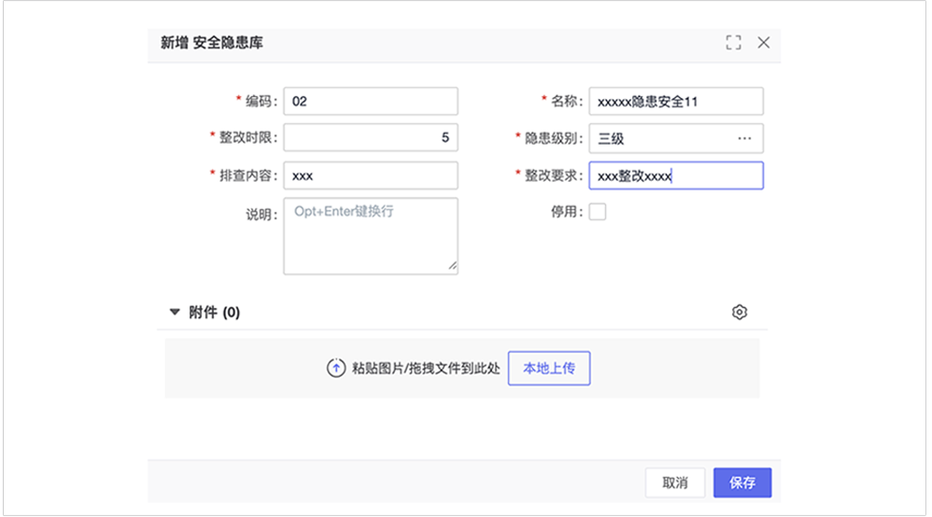Click into the 排查内容 field
The height and width of the screenshot is (517, 932).
[371, 175]
